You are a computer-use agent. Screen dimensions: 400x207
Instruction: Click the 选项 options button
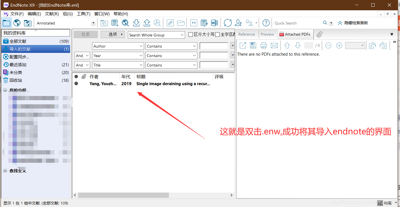click(113, 34)
